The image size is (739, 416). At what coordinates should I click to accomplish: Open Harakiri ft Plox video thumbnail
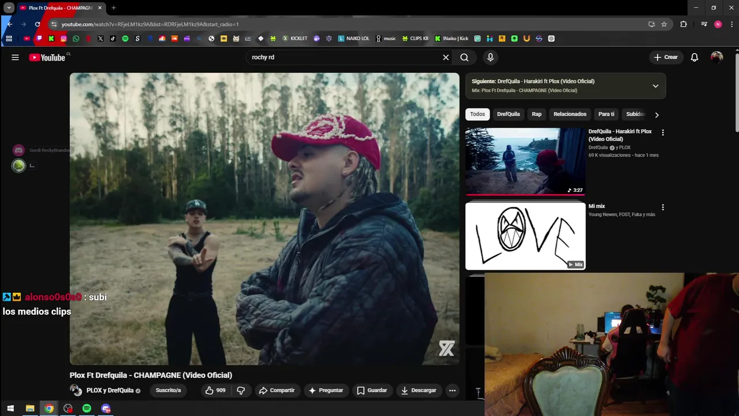pyautogui.click(x=525, y=161)
